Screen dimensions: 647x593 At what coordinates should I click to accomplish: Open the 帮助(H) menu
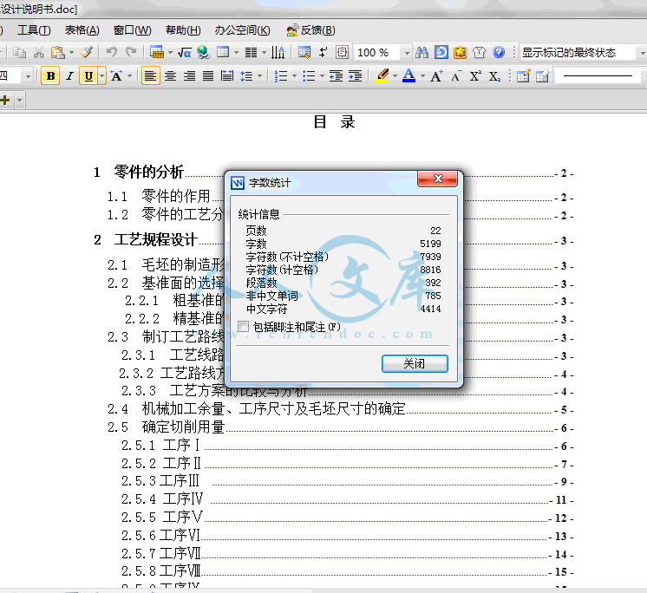(183, 30)
